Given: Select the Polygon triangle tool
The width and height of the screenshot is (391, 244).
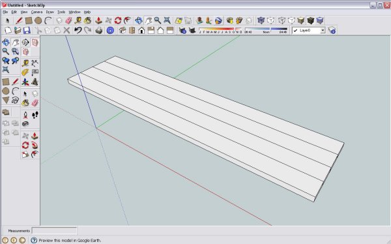Looking at the screenshot, I should click(5, 100).
